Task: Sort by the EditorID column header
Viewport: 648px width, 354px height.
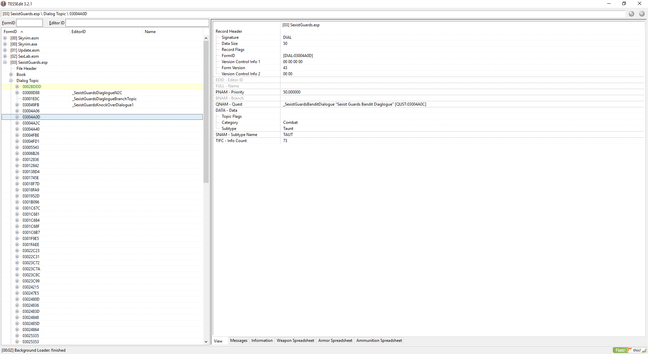Action: 106,32
